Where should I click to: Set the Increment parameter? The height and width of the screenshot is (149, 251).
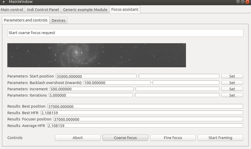pos(232,89)
